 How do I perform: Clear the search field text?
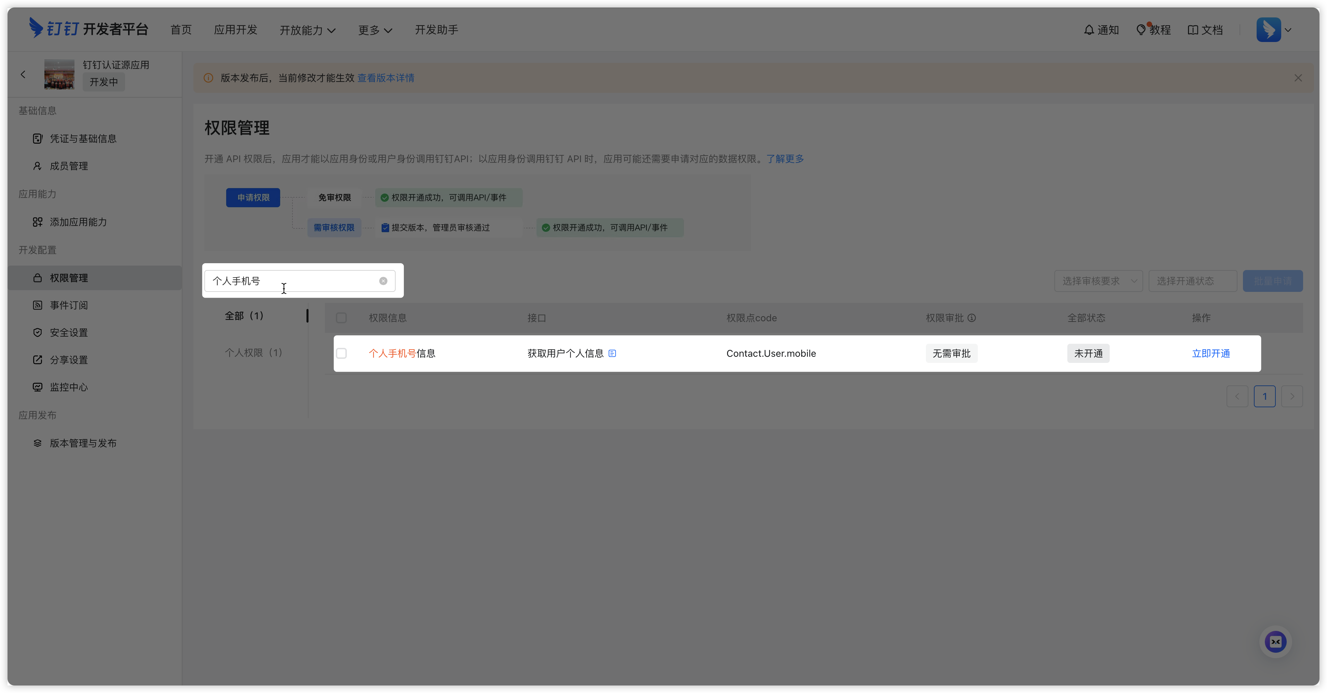coord(383,281)
